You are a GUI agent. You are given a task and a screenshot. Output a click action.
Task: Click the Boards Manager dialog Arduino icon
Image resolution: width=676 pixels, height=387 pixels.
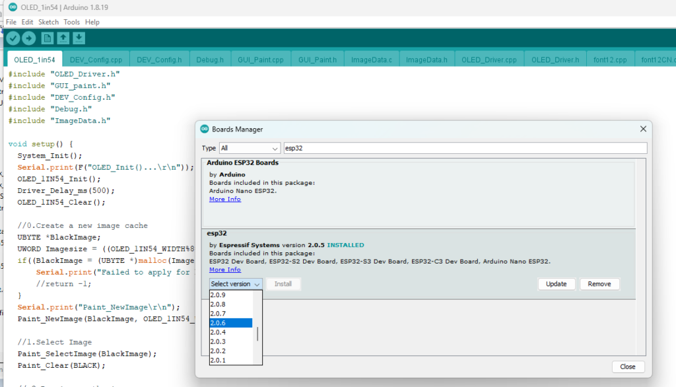205,129
